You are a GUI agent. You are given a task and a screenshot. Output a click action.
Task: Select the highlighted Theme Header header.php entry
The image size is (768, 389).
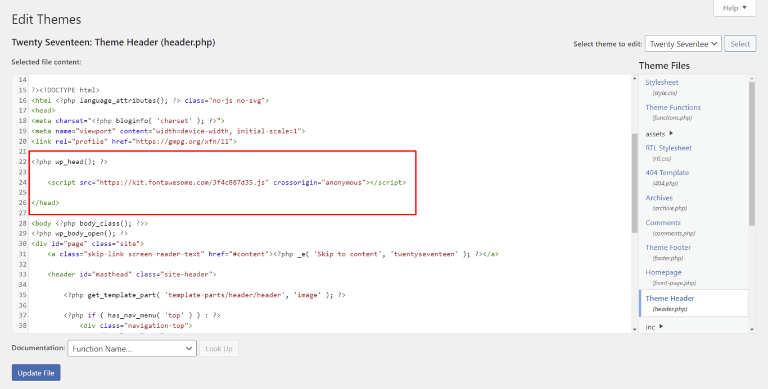click(670, 298)
